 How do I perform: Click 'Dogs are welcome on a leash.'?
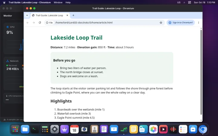click(79, 76)
